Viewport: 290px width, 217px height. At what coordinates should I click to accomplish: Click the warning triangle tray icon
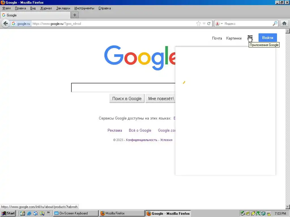pyautogui.click(x=269, y=214)
